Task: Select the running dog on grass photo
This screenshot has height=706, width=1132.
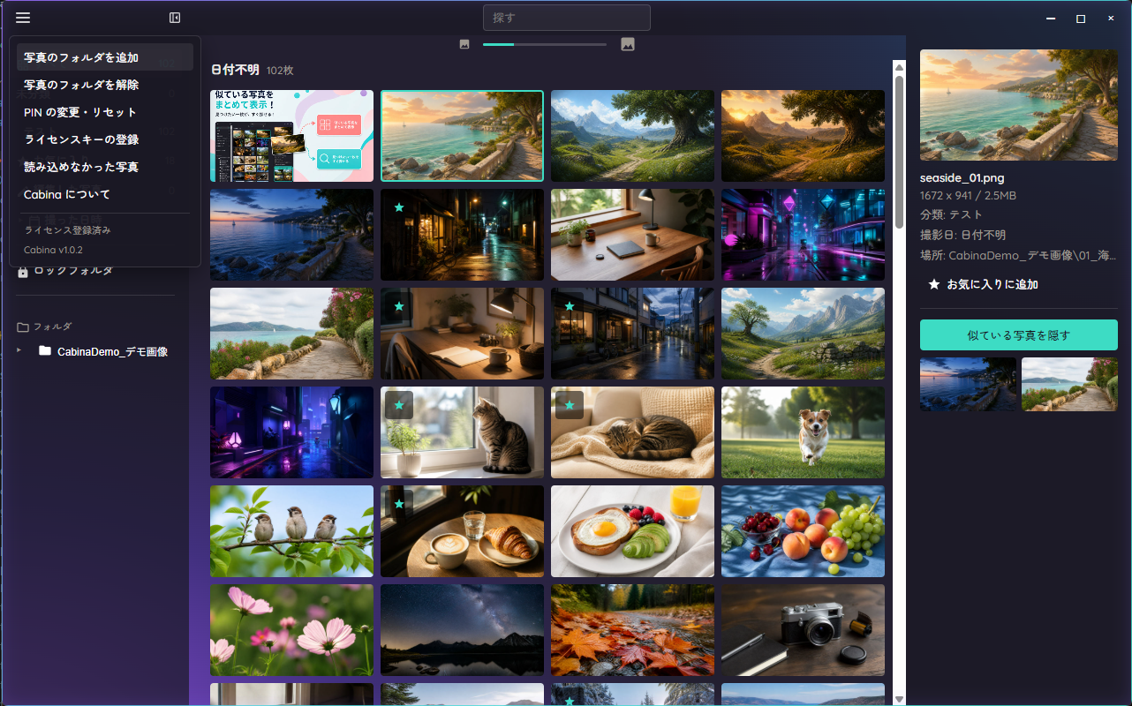Action: (x=803, y=432)
